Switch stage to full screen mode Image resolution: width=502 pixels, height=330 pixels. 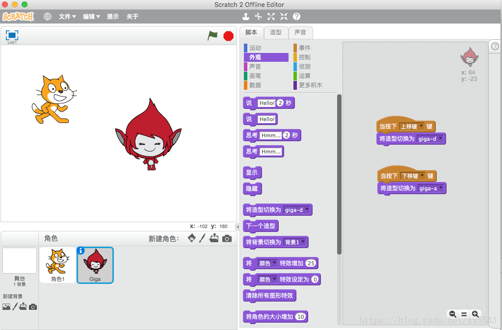click(12, 35)
